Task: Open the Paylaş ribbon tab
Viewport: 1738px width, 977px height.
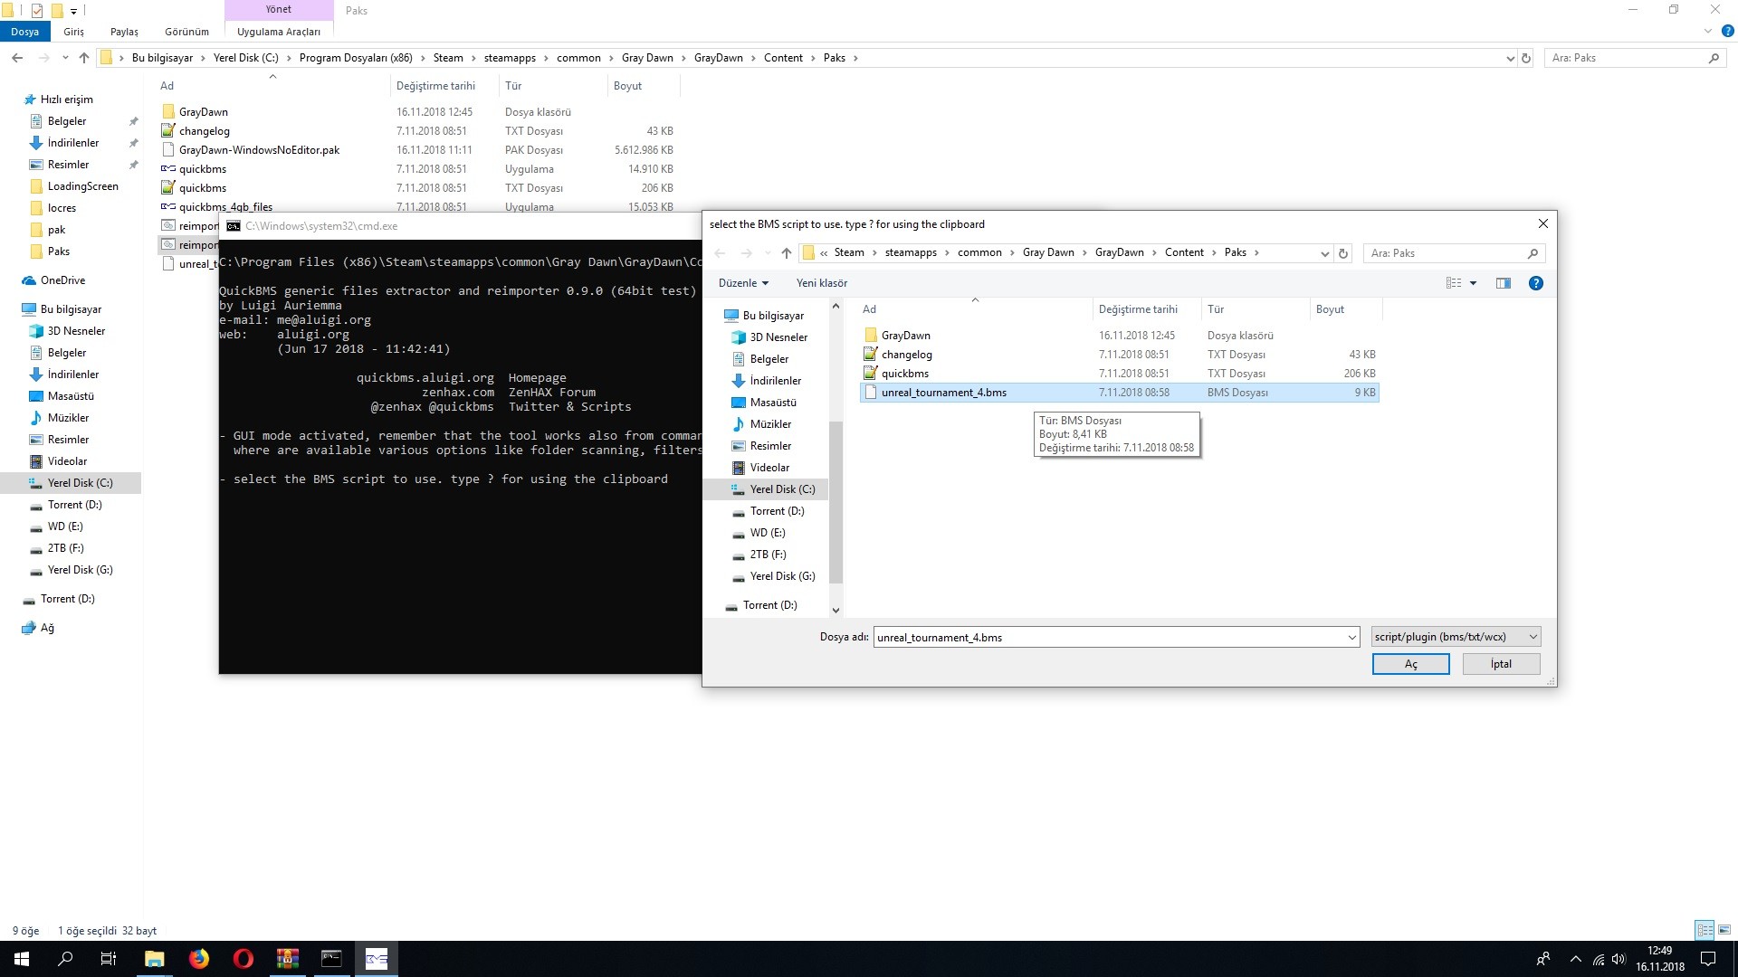Action: pos(124,32)
